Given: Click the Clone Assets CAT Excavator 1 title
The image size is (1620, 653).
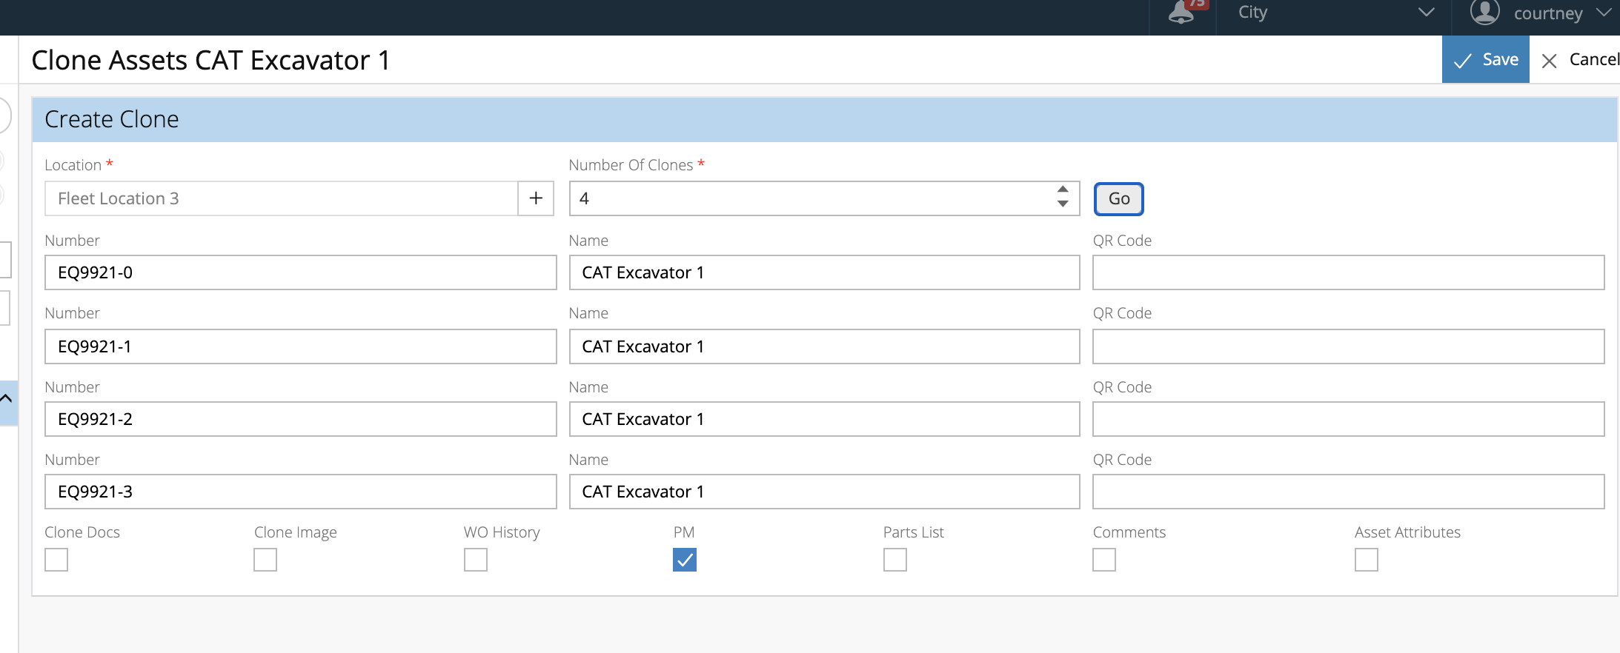Looking at the screenshot, I should [210, 60].
